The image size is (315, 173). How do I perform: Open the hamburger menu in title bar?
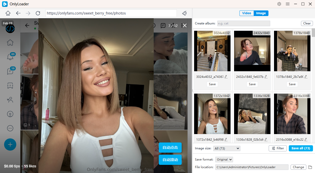pyautogui.click(x=288, y=4)
